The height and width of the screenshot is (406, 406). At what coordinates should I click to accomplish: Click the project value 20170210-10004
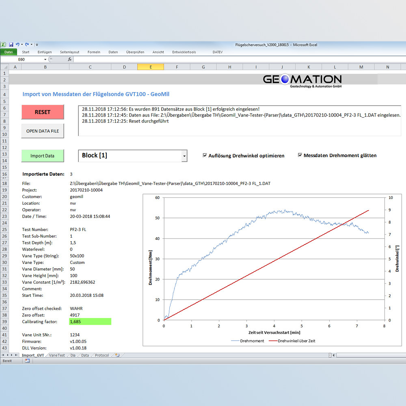(86, 190)
